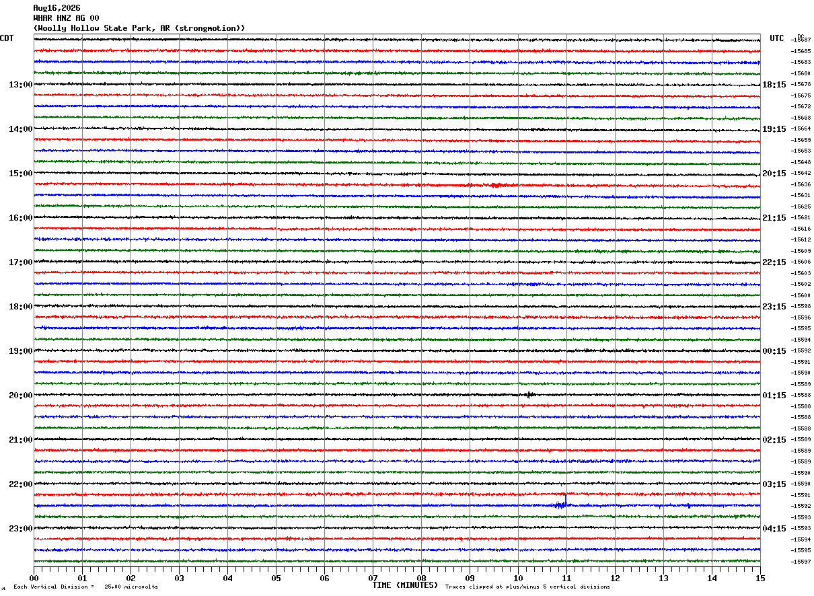Click the 'TIME (MINUTES)' axis title
Screen dimensions: 814x596
(405, 585)
